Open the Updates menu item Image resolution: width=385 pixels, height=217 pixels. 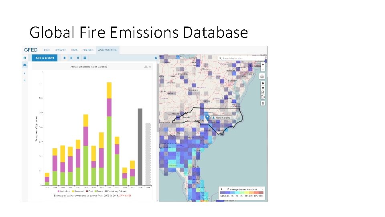(x=61, y=50)
